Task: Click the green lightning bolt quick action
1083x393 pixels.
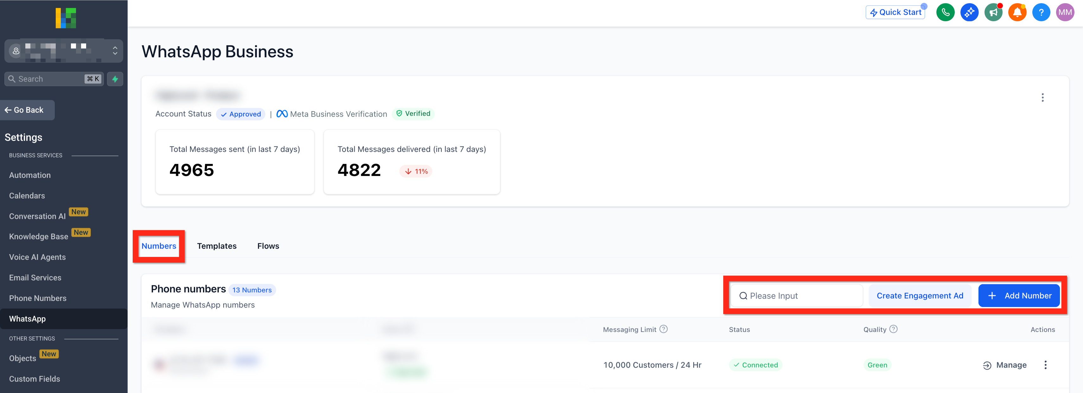Action: 115,79
